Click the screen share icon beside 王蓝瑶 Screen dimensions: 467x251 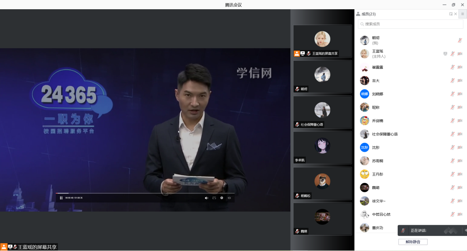click(x=445, y=54)
